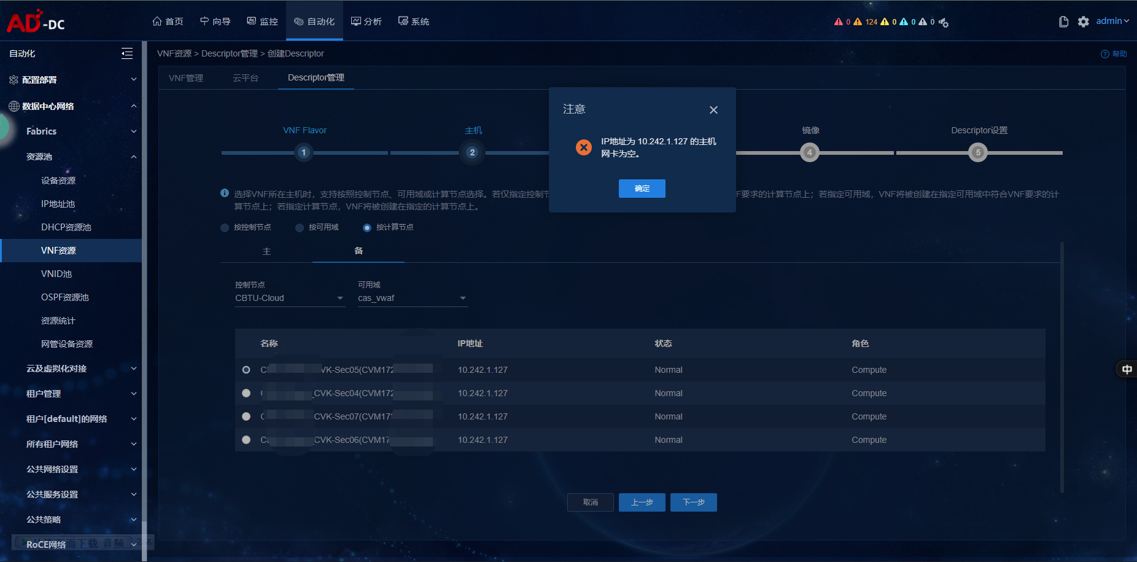
Task: Collapse the 数据中心网络 section
Action: coord(134,106)
